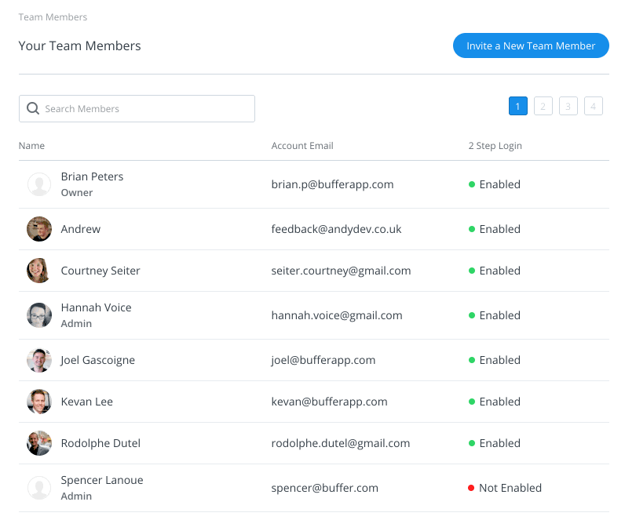The height and width of the screenshot is (520, 625).
Task: Click Spencer Lanoue's Not Enabled status
Action: pos(505,488)
